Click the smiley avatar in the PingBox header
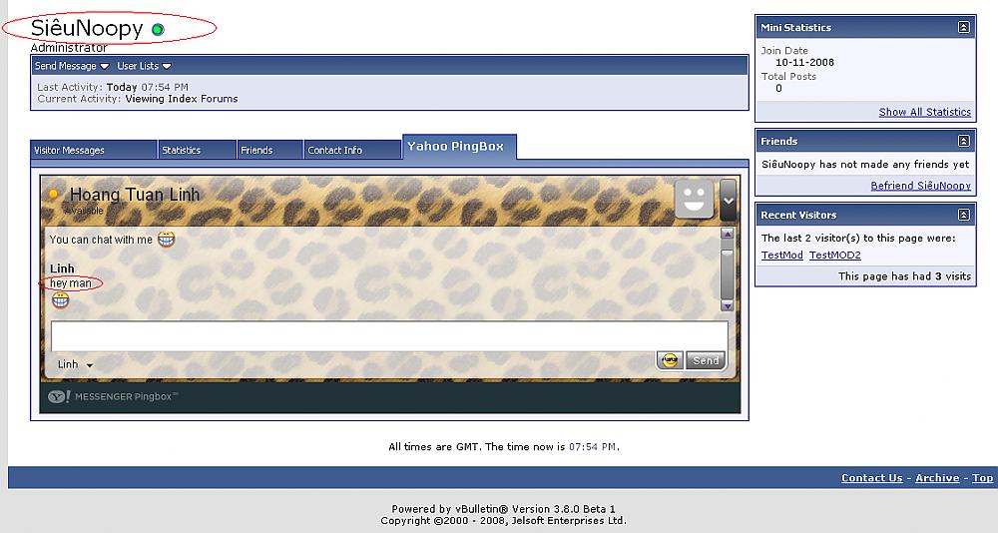Image resolution: width=998 pixels, height=533 pixels. tap(695, 199)
